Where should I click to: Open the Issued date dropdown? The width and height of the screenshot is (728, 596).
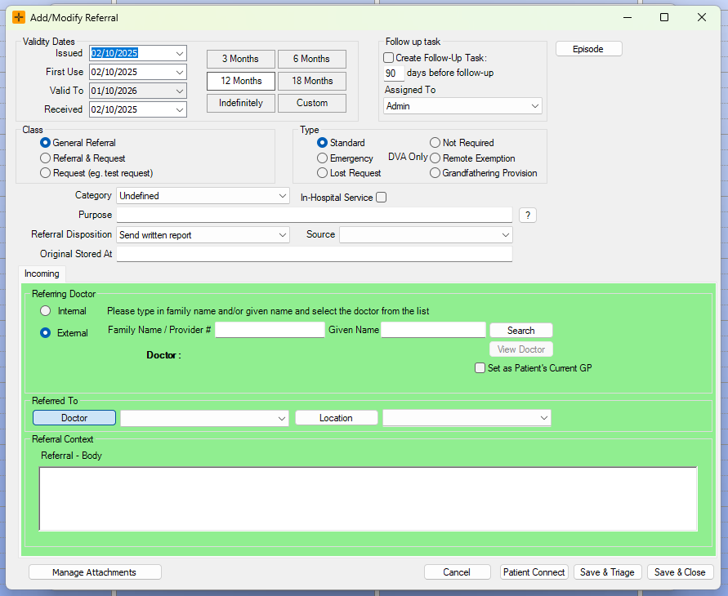pos(179,54)
